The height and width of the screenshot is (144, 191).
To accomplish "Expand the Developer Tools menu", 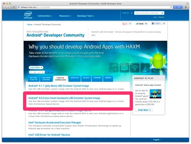I will [x=86, y=16].
